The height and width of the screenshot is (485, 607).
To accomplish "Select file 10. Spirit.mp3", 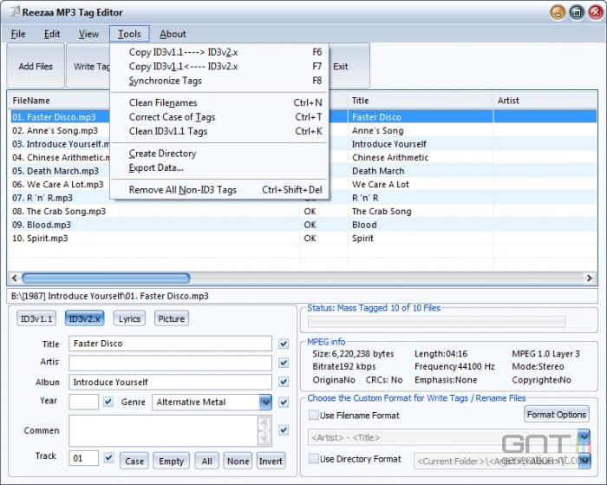I will tap(40, 239).
